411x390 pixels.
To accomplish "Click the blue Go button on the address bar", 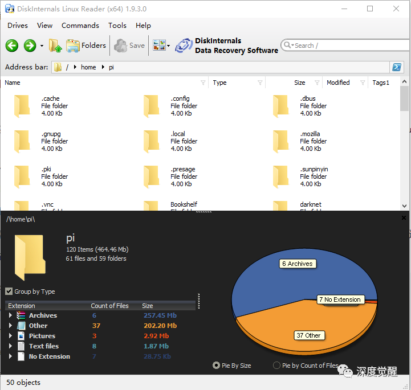I will point(397,67).
